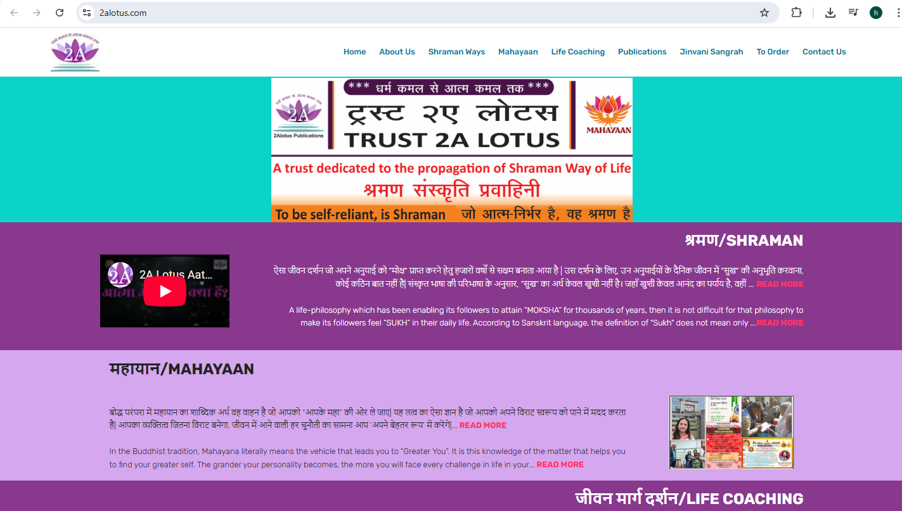Viewport: 902px width, 511px height.
Task: Open the Mahayaan nav item
Action: [x=518, y=52]
